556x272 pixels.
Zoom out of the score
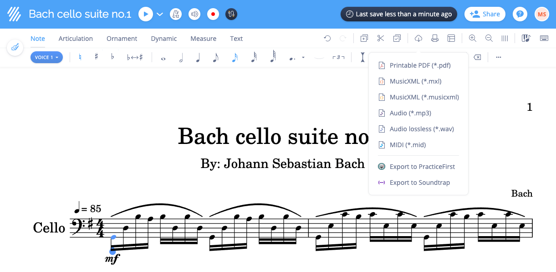[489, 39]
